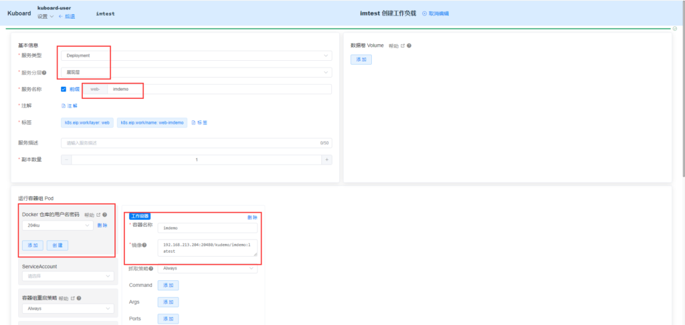
Task: Open the 服务类型 Deployment dropdown
Action: [196, 56]
